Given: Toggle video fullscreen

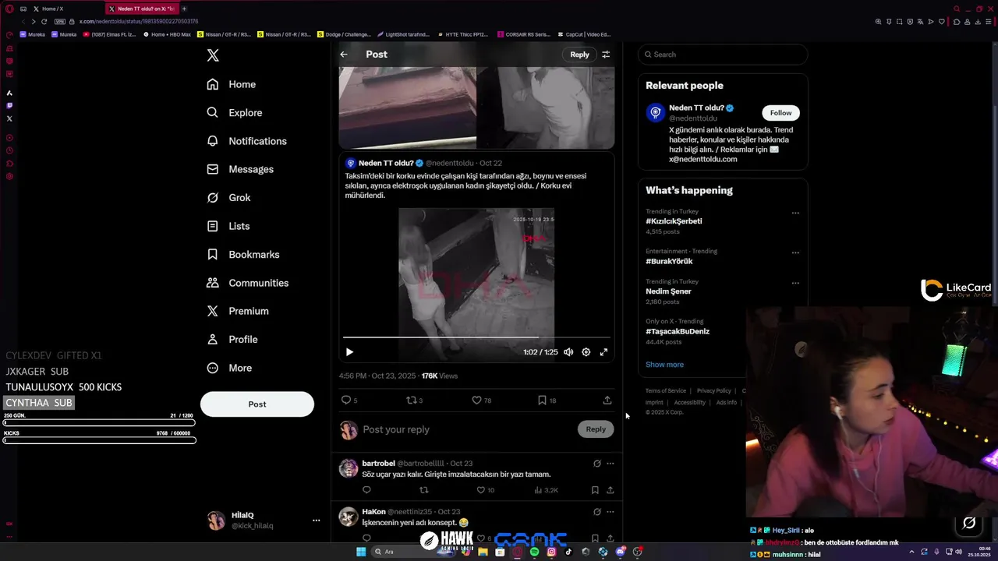Looking at the screenshot, I should coord(603,352).
